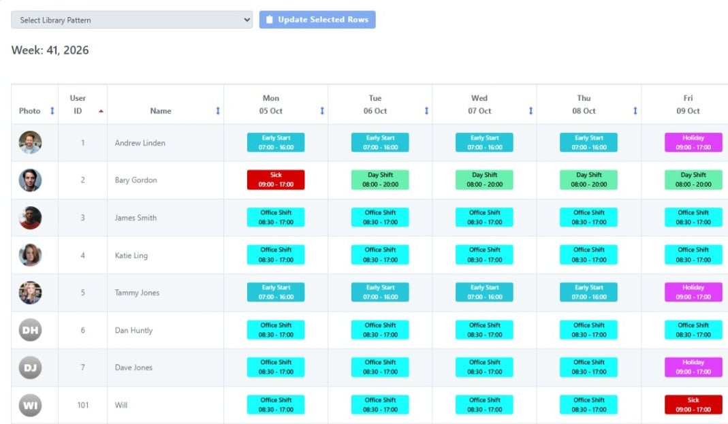This screenshot has height=424, width=728.
Task: Sort the Thu 08 Oct column
Action: 635,111
